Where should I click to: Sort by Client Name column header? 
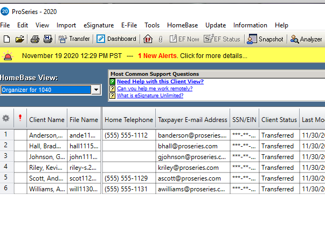[x=46, y=120]
